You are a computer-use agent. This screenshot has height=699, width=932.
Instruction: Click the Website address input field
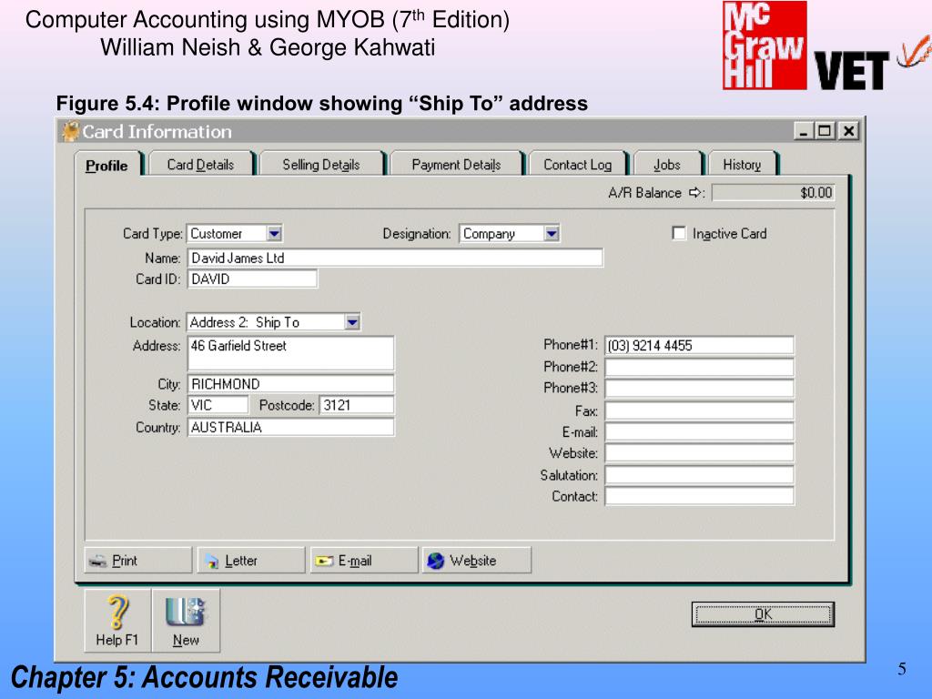tap(699, 453)
